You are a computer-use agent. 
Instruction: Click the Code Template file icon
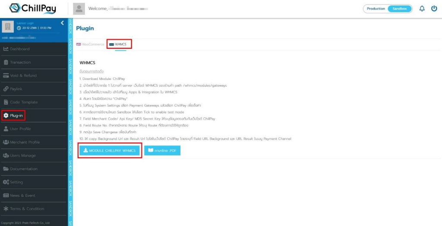6,102
